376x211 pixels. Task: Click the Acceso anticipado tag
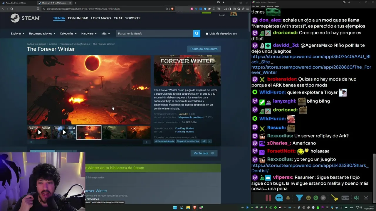coord(164,141)
